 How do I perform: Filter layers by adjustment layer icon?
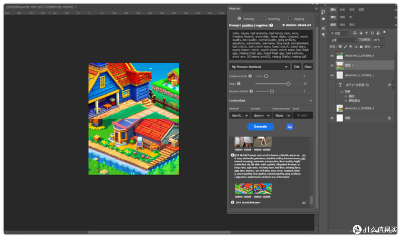(361, 33)
